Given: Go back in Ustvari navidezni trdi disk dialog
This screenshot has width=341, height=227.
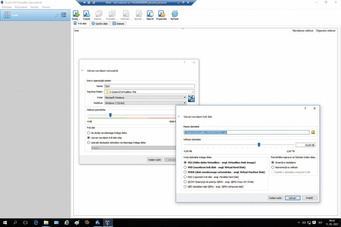Looking at the screenshot, I should pos(179,116).
